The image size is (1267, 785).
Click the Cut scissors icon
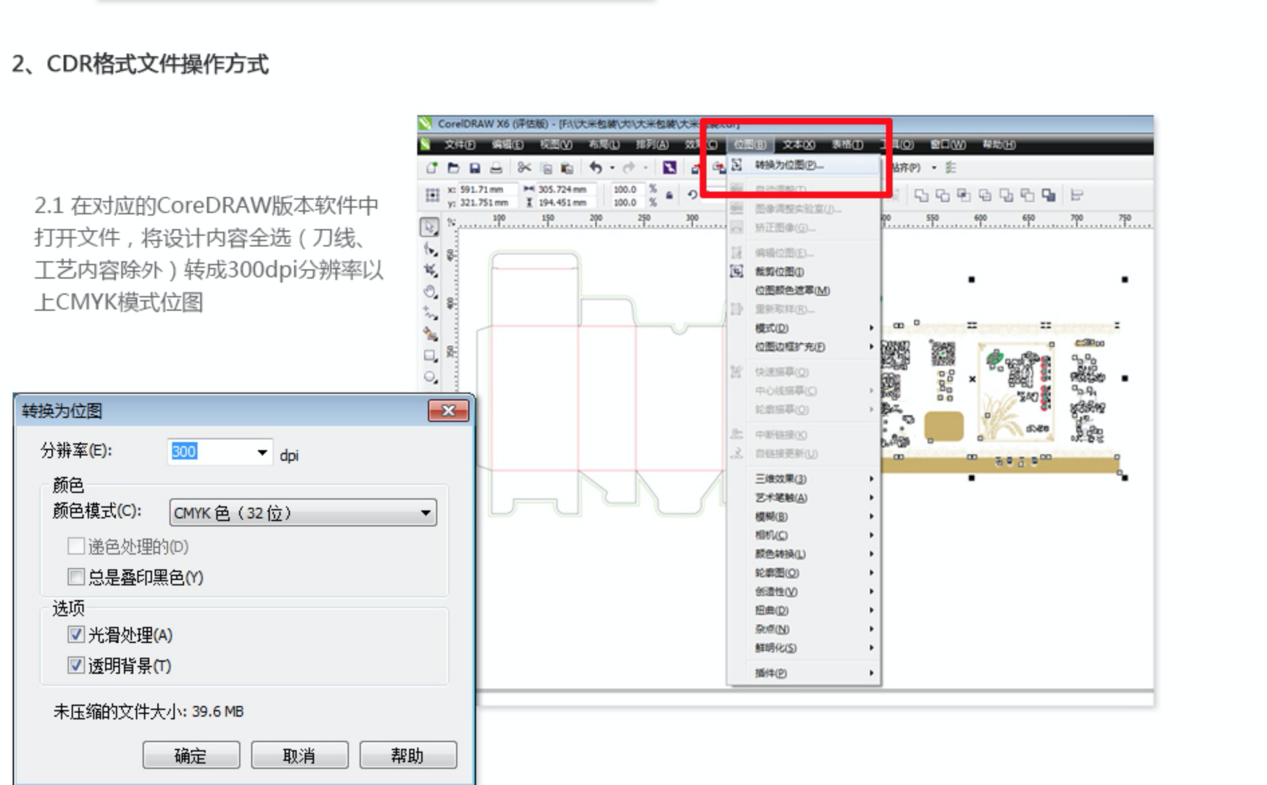tap(524, 168)
